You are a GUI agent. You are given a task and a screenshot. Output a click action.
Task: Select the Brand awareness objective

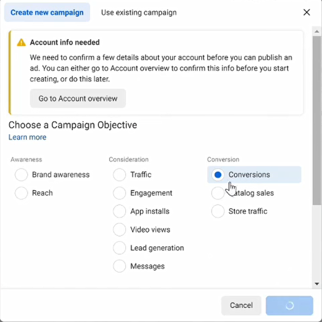pyautogui.click(x=21, y=175)
